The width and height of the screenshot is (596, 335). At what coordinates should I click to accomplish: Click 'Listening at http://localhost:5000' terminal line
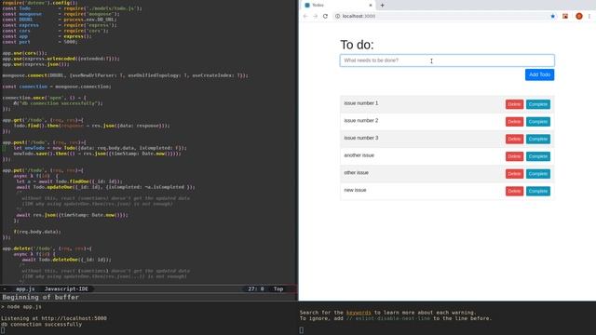pyautogui.click(x=54, y=318)
